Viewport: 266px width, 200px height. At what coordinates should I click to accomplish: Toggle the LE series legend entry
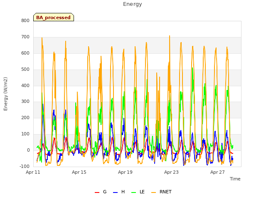coord(138,192)
